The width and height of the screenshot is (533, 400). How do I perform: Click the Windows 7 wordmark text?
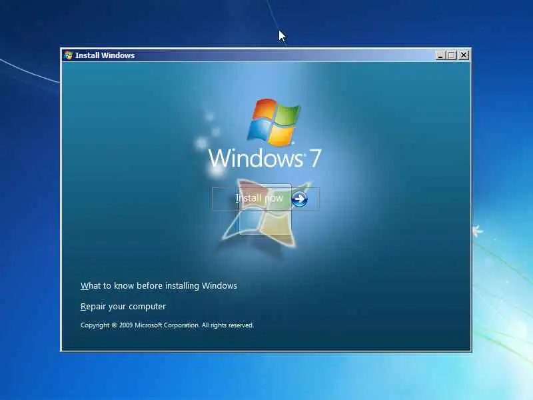pos(265,158)
